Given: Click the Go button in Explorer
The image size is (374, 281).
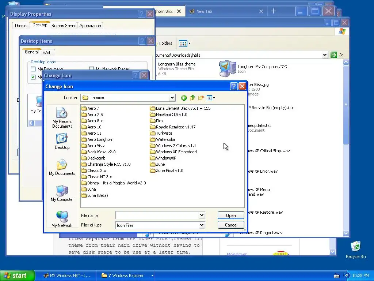Looking at the screenshot, I should (x=337, y=55).
